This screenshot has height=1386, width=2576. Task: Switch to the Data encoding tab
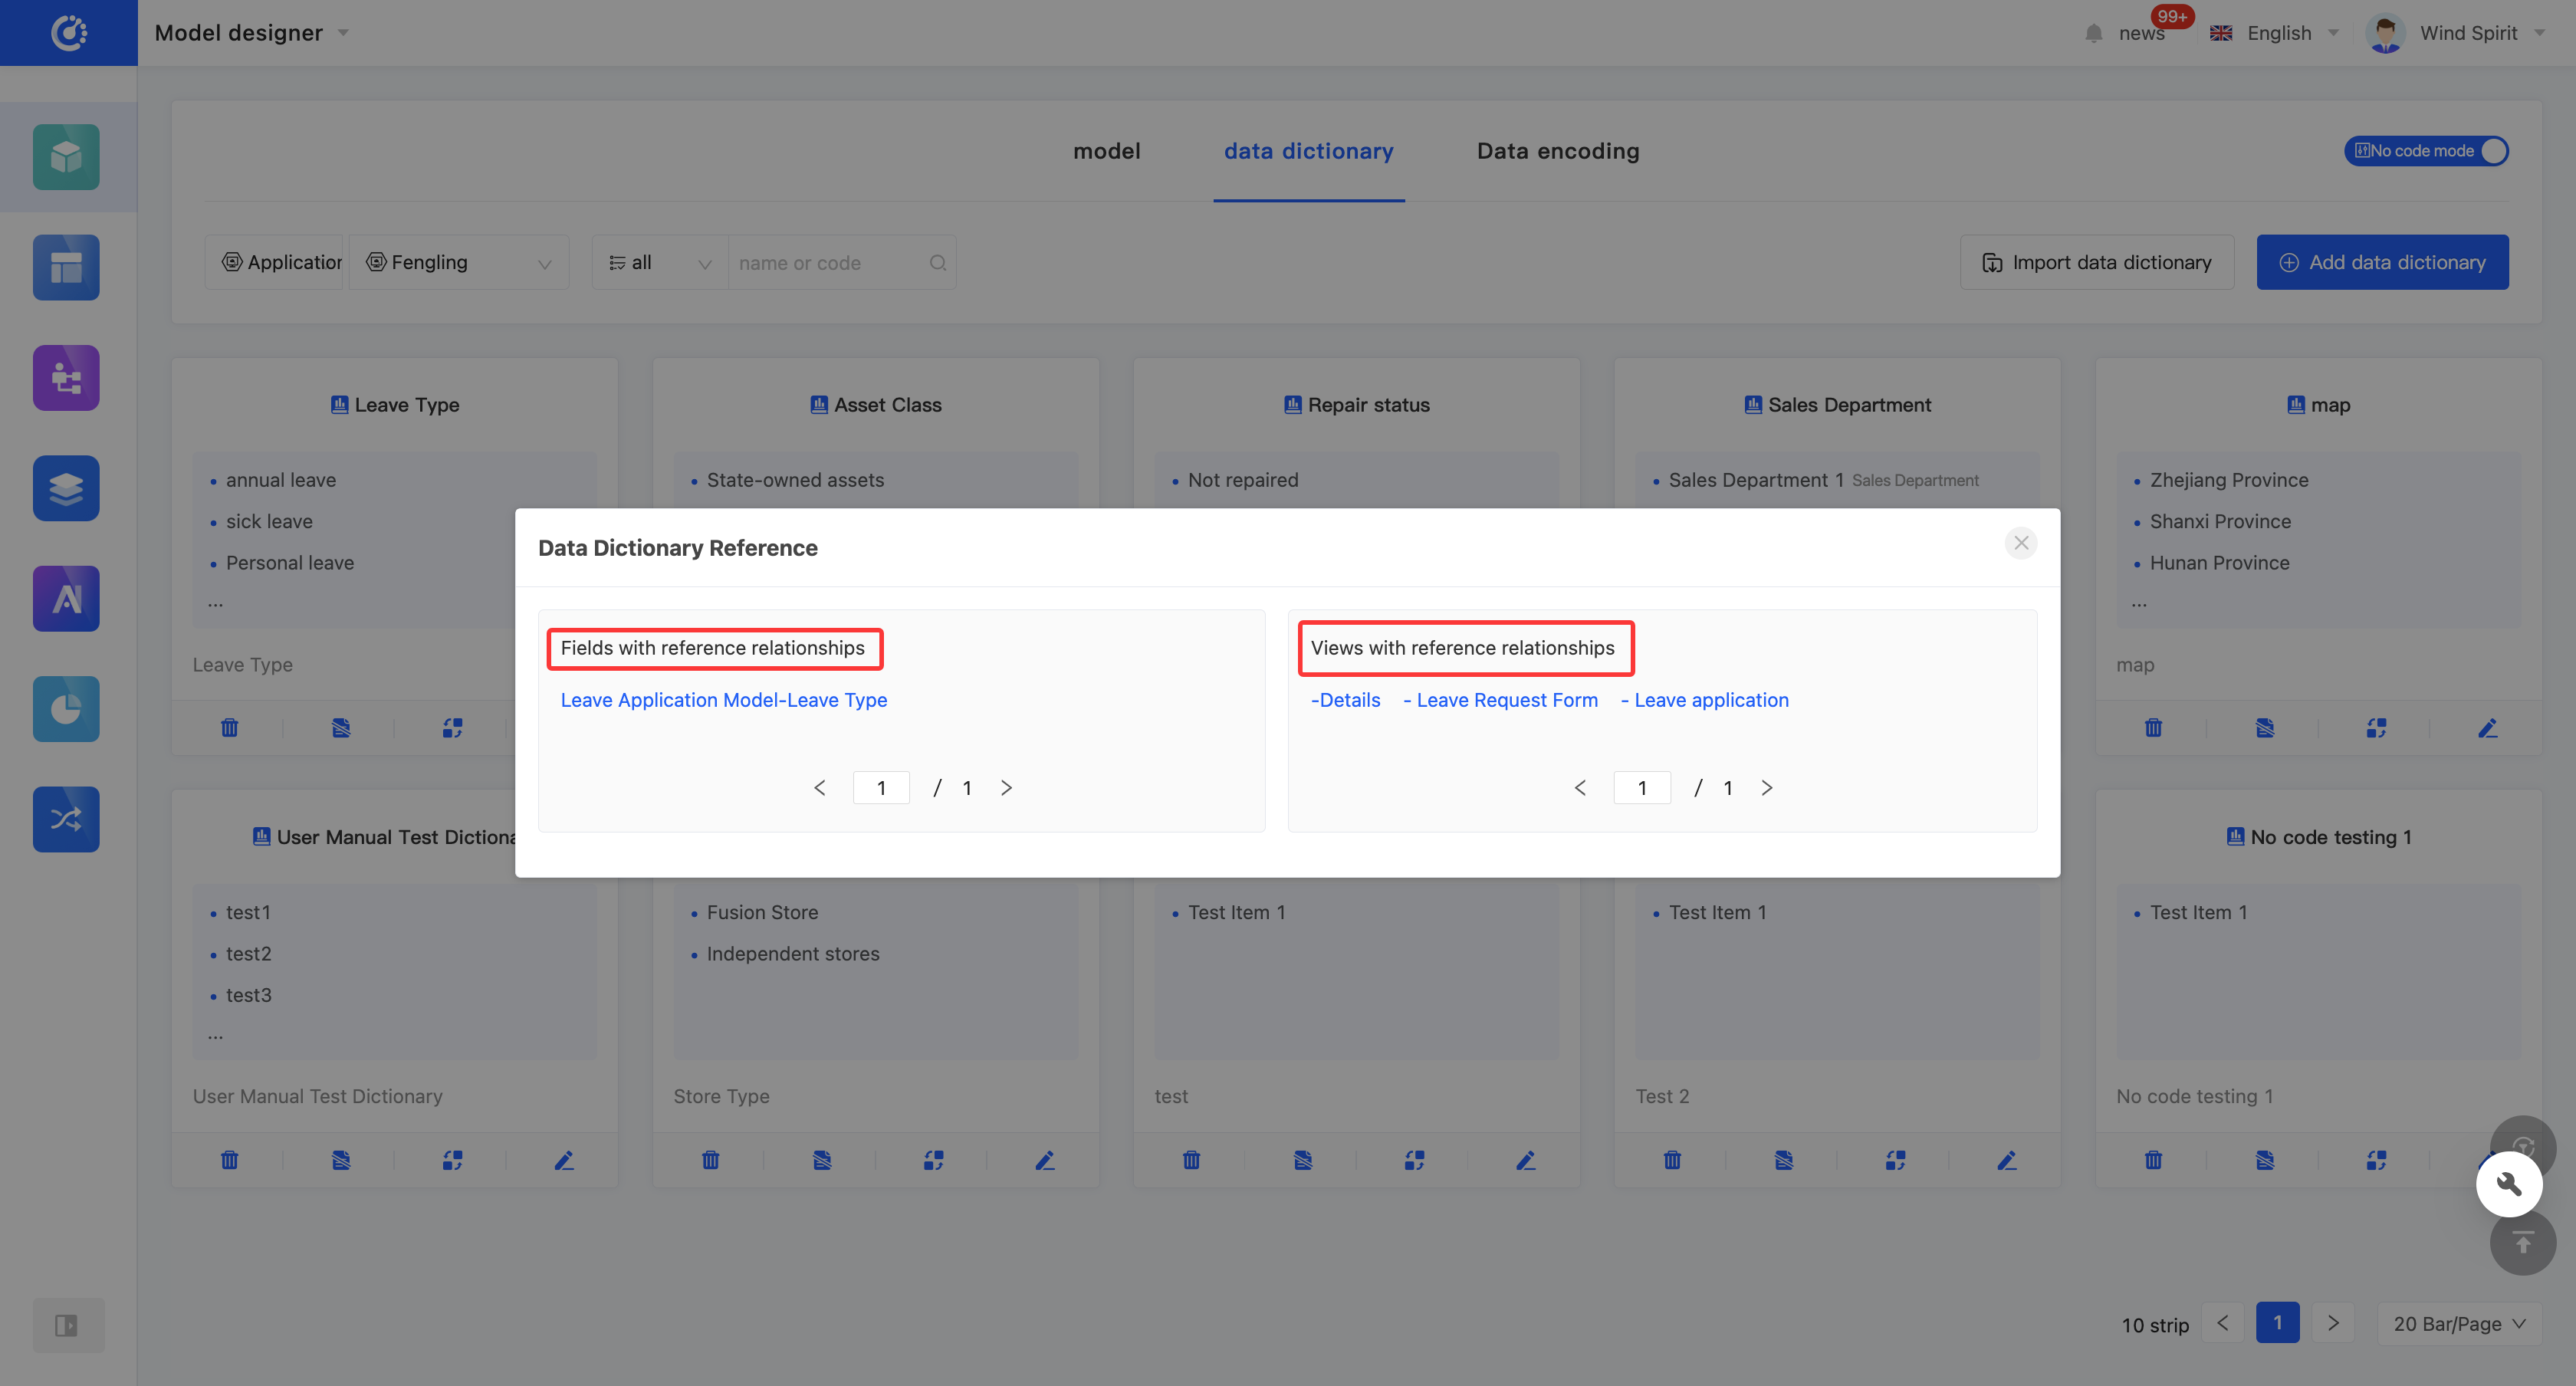1557,151
